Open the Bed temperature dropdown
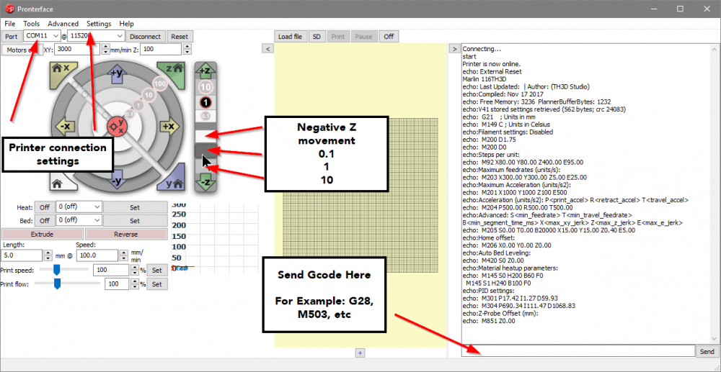 pyautogui.click(x=79, y=220)
